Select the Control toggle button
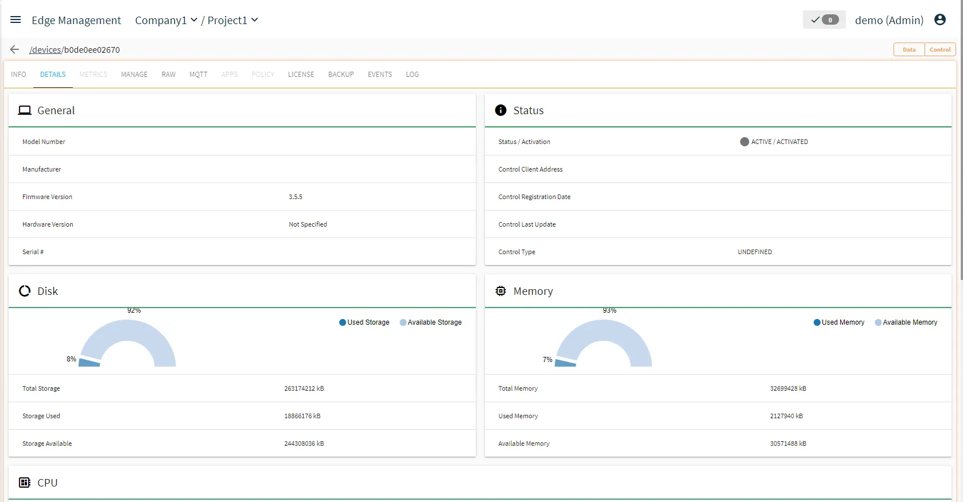This screenshot has width=963, height=502. coord(940,50)
